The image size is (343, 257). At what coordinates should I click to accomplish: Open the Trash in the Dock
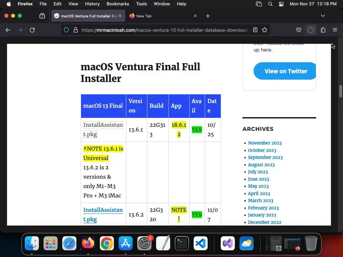point(311,243)
